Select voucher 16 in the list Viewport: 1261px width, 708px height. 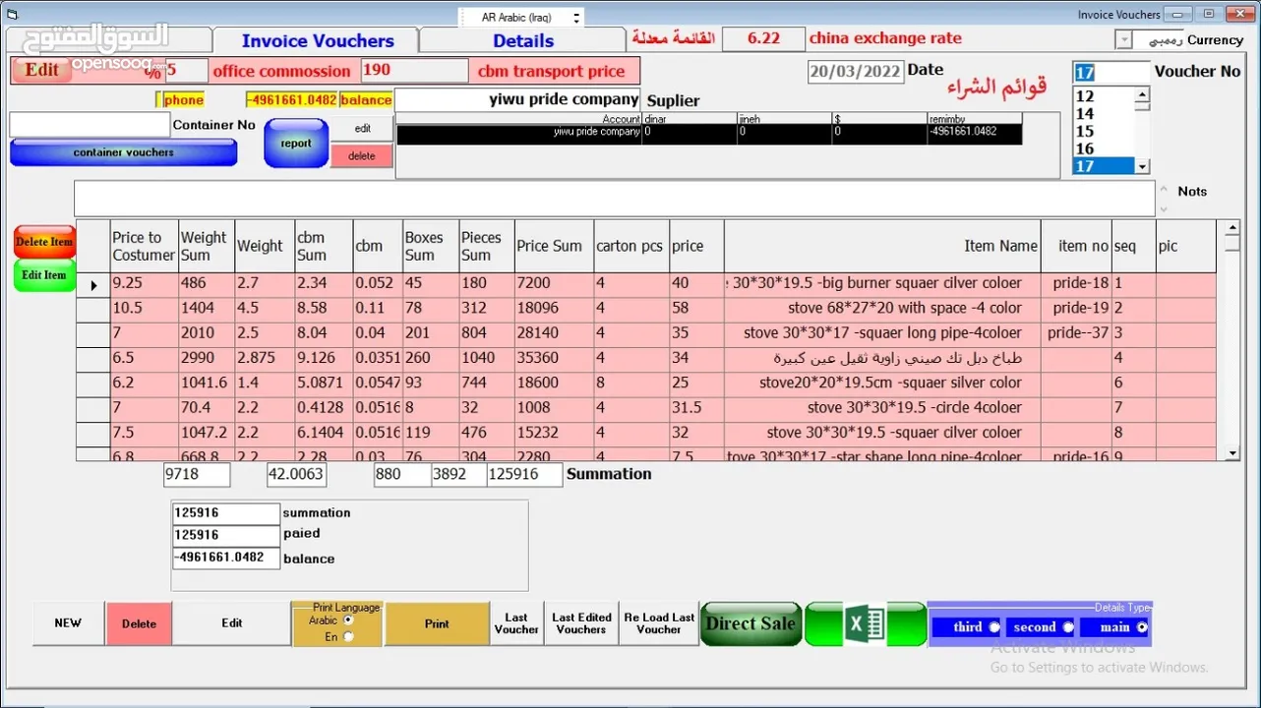1104,149
